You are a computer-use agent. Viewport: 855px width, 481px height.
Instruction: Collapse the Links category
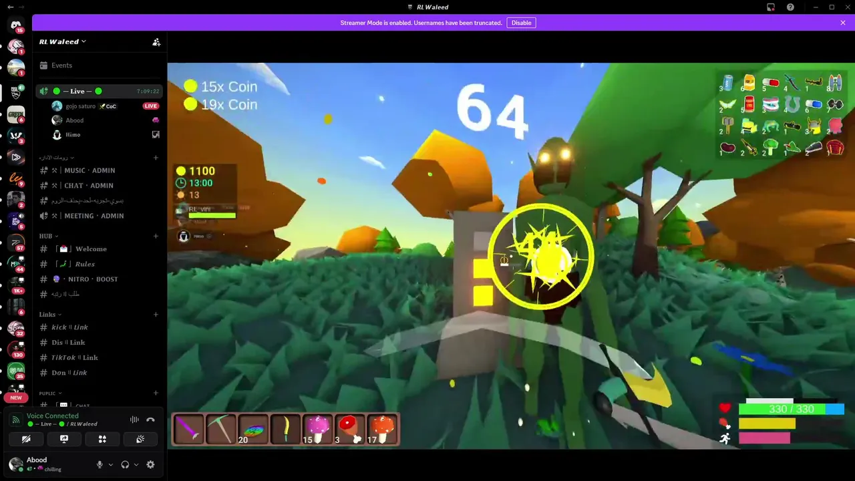coord(50,315)
